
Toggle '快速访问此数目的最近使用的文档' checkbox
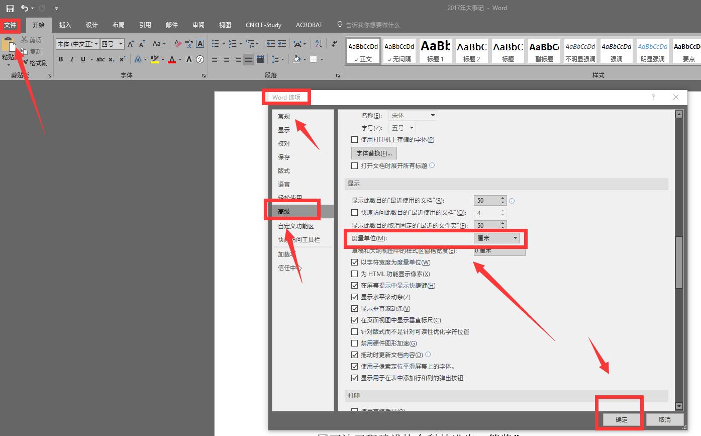pos(355,213)
